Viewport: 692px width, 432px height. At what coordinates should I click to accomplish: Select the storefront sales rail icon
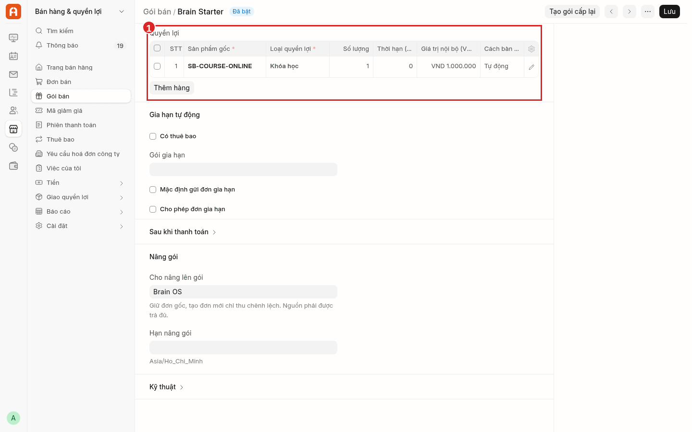13,129
